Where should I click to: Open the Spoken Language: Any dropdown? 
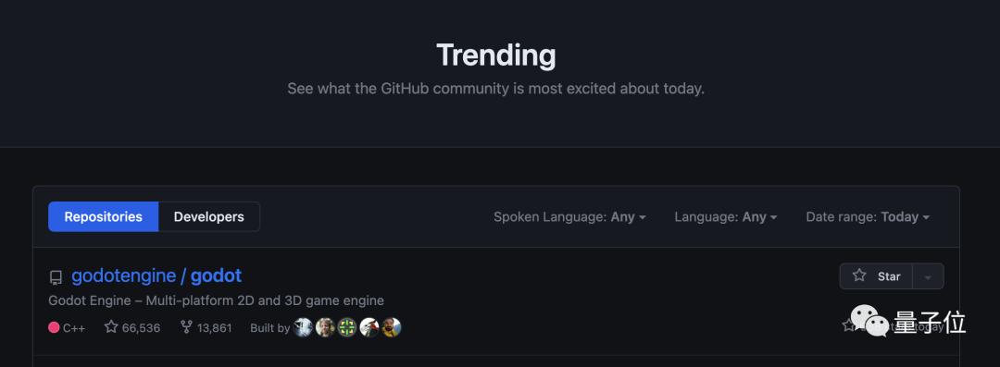point(569,216)
